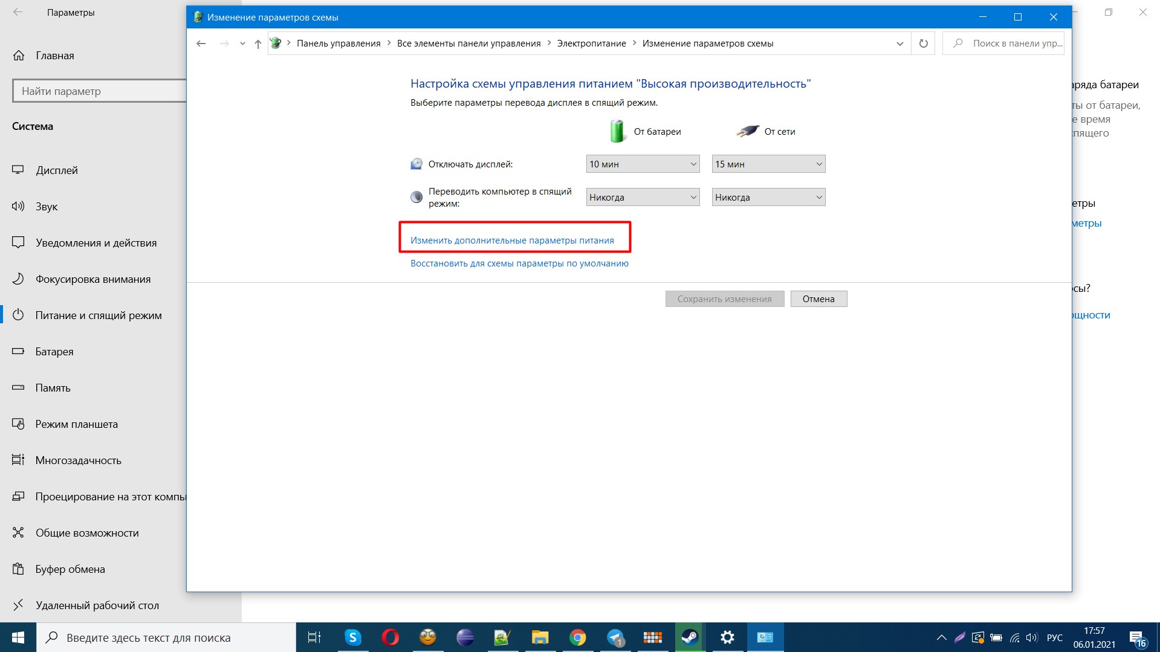
Task: Click the up arrow navigation button
Action: pos(258,44)
